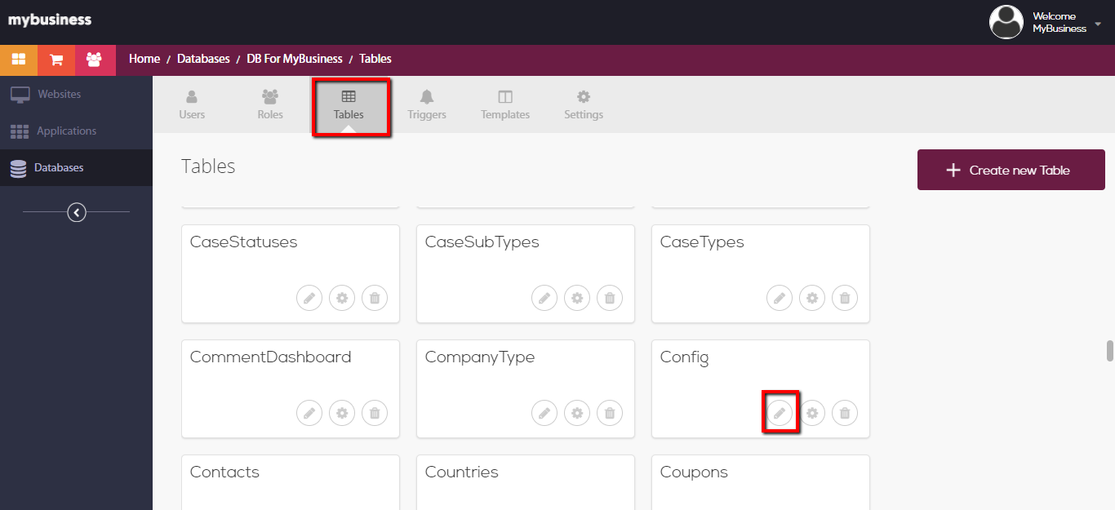Open DB For MyBusiness breadcrumb link

pyautogui.click(x=295, y=59)
